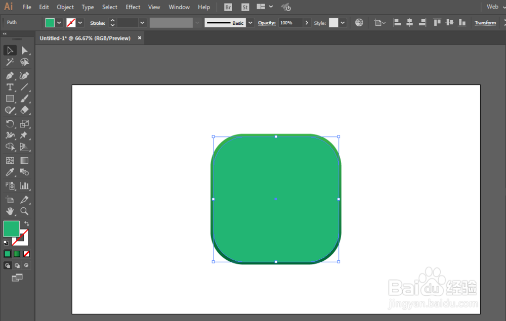Image resolution: width=506 pixels, height=321 pixels.
Task: Open the graphic Style dropdown
Action: coord(343,23)
